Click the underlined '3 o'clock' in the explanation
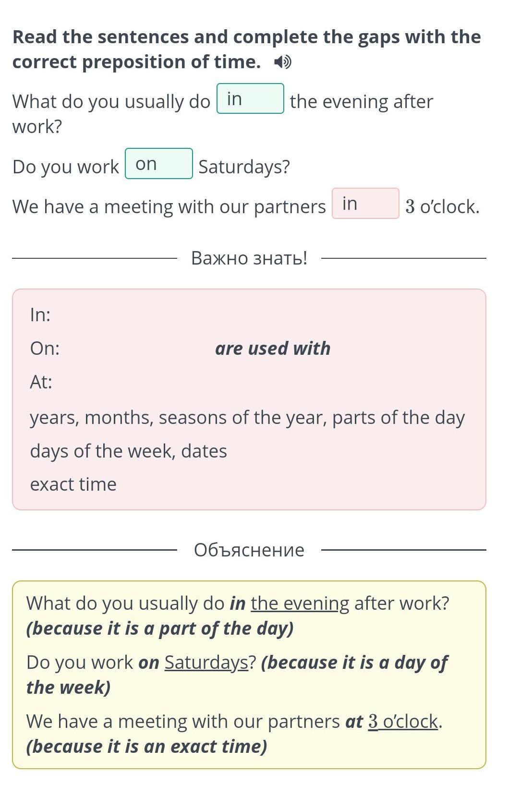 [x=403, y=721]
